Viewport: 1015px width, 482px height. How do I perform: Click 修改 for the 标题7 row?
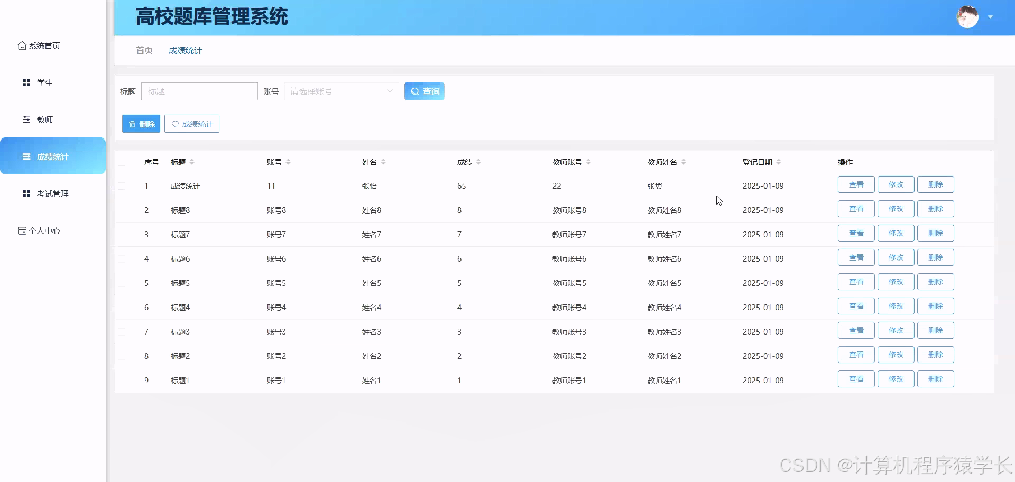(896, 233)
